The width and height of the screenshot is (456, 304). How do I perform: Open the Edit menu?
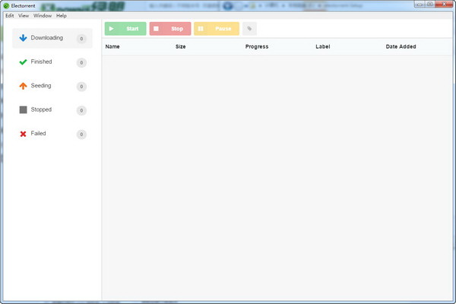[x=9, y=15]
